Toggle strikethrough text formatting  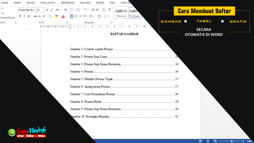pyautogui.click(x=35, y=16)
